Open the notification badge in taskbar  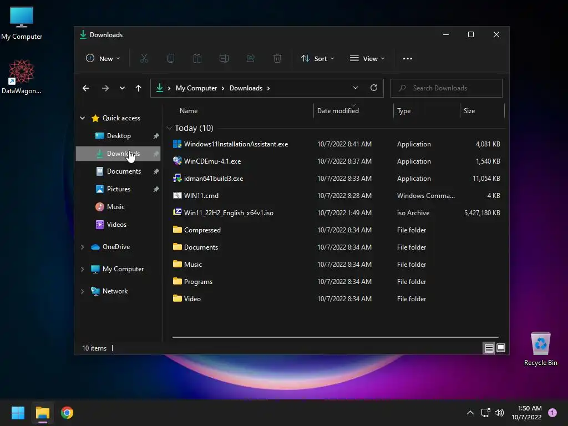point(552,413)
